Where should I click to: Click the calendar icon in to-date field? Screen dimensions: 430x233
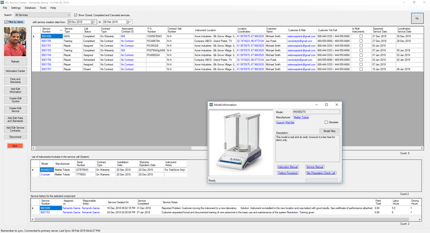click(127, 22)
